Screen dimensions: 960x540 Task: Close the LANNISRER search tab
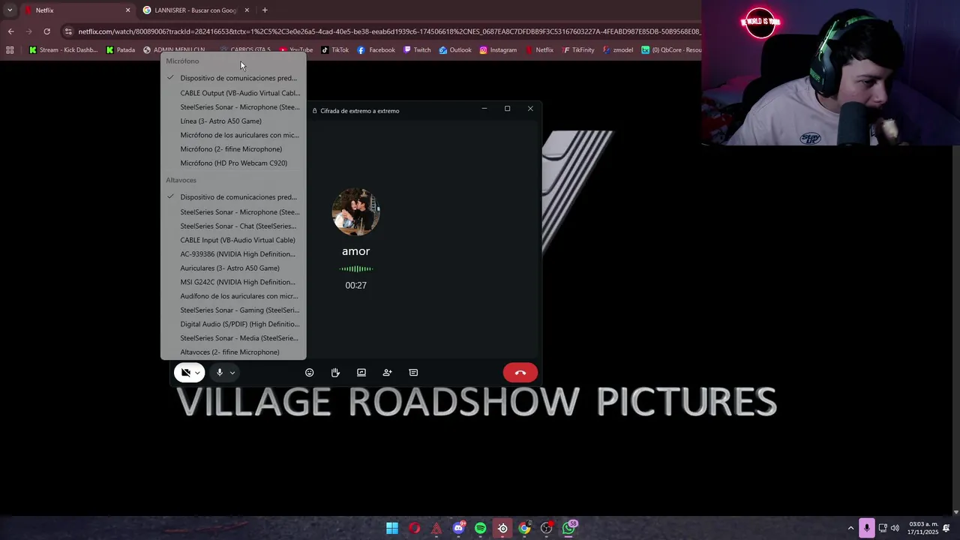[x=247, y=10]
